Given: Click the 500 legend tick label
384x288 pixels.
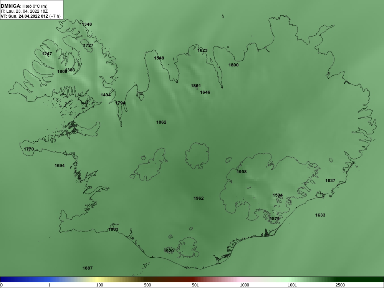Looking at the screenshot, I should click(x=147, y=285).
